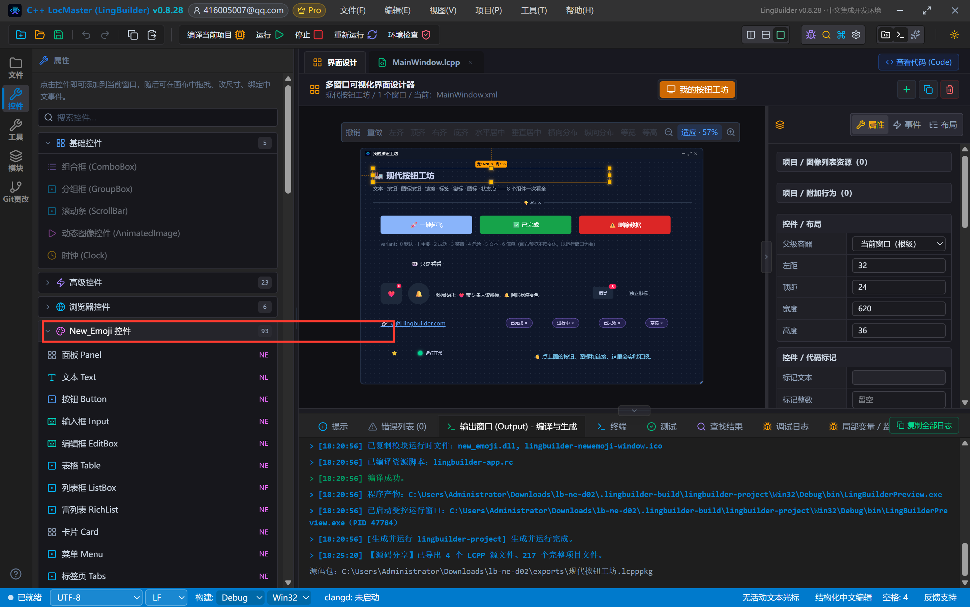Open the 项目(P) menu
The height and width of the screenshot is (607, 970).
(488, 10)
